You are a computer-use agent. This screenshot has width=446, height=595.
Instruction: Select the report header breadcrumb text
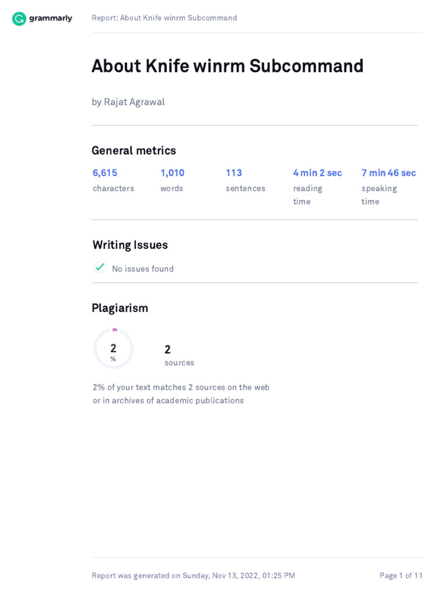point(164,18)
